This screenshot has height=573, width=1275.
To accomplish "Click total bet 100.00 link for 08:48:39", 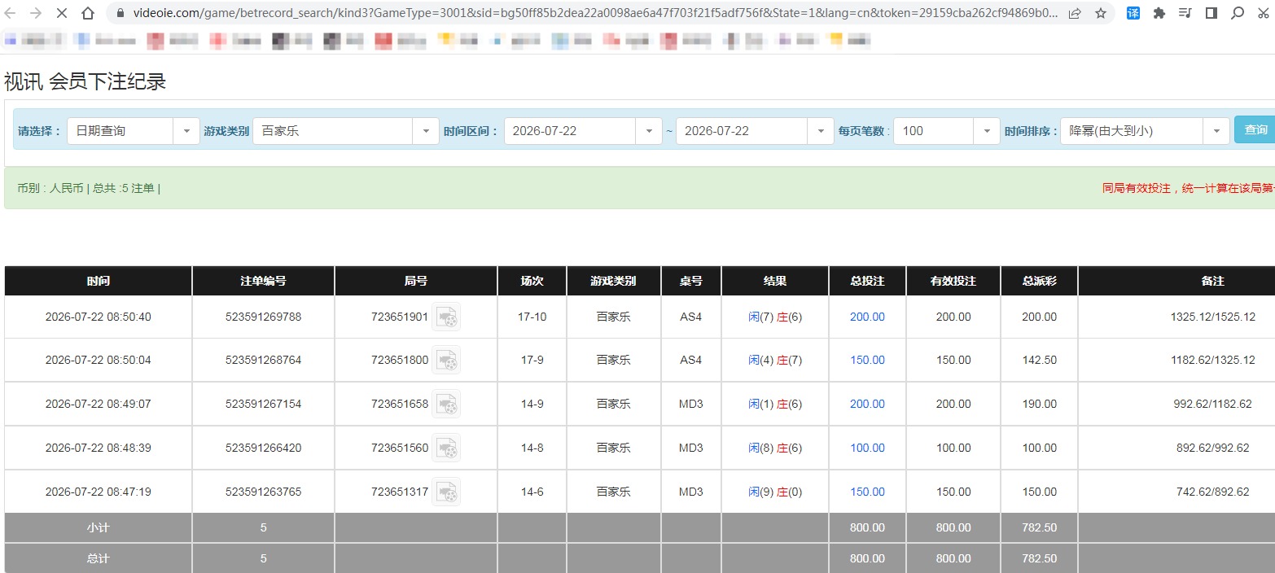I will (867, 448).
